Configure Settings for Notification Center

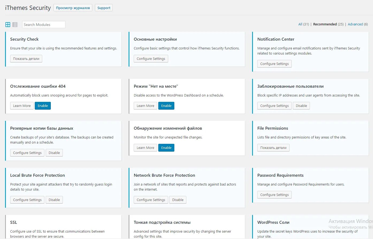pos(274,64)
